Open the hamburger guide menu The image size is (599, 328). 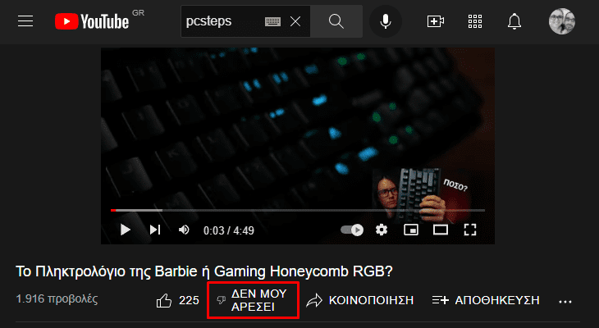pos(25,21)
